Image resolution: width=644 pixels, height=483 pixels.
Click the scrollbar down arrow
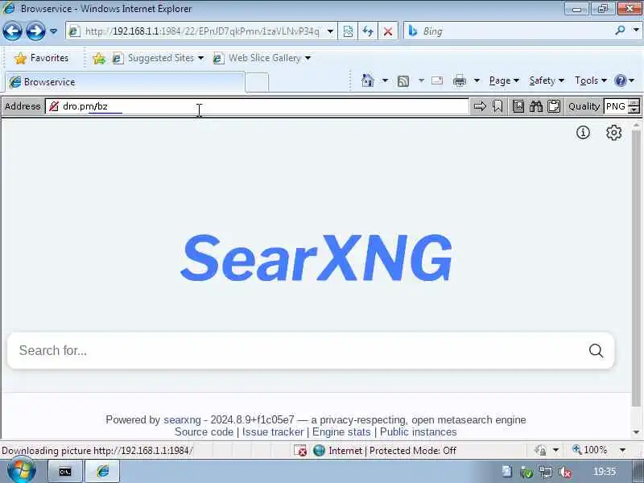[636, 431]
